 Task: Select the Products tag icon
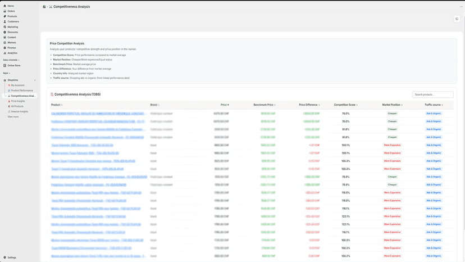coord(4,16)
